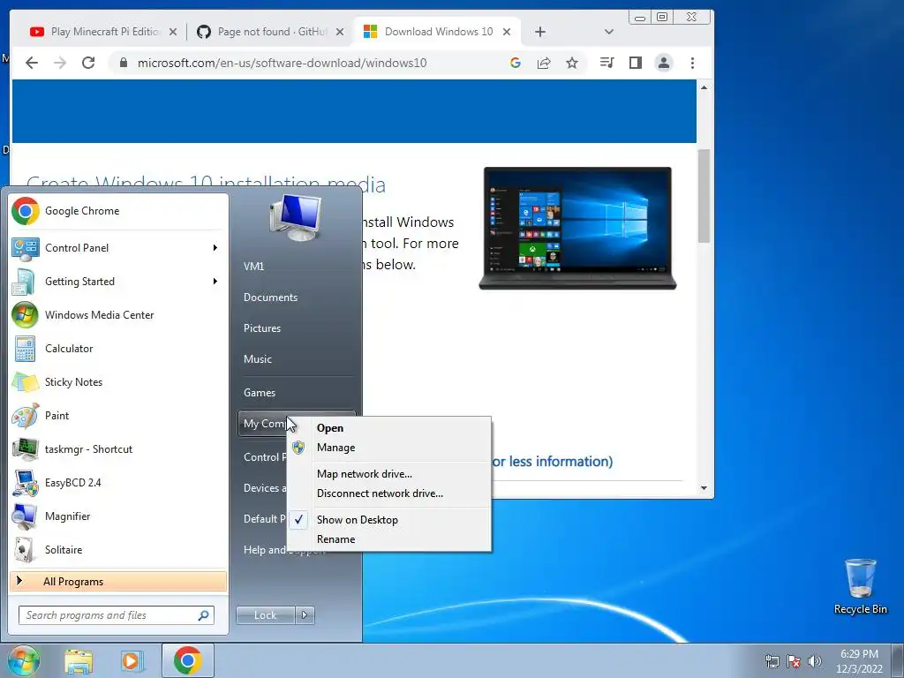Click the taskbar clock showing 6:29 PM
This screenshot has height=678, width=904.
(859, 660)
